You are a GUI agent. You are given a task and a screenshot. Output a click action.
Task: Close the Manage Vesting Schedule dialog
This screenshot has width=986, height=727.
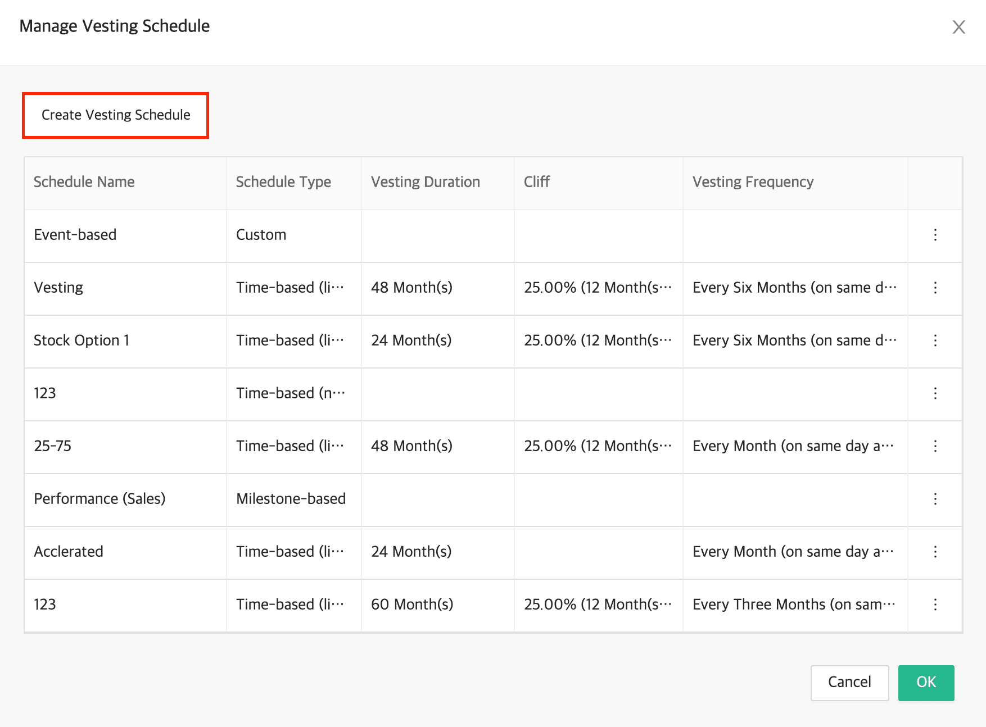click(x=958, y=27)
